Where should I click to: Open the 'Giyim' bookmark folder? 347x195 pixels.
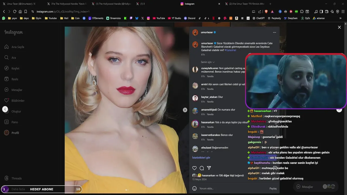pos(36,18)
